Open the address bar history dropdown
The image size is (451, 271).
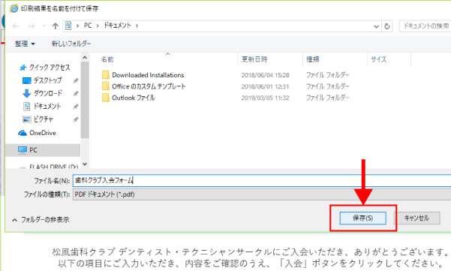pos(376,26)
